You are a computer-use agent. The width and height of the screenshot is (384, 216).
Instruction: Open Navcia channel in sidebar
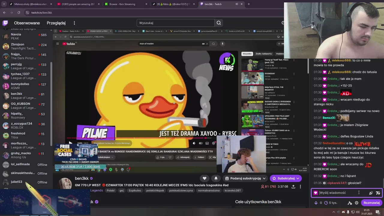26,36
